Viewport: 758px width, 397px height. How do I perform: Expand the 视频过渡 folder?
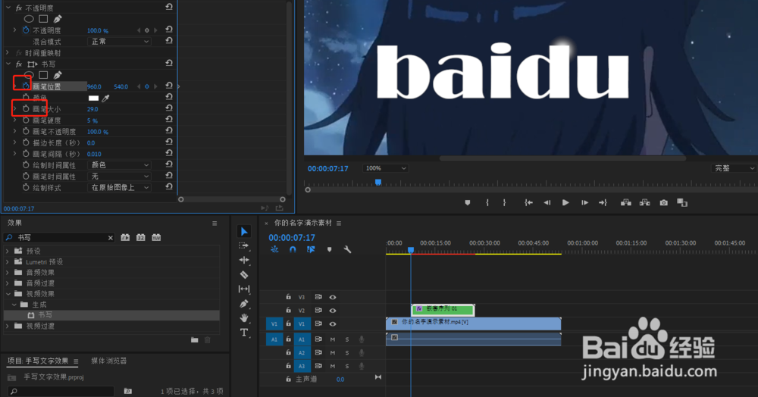tap(8, 326)
